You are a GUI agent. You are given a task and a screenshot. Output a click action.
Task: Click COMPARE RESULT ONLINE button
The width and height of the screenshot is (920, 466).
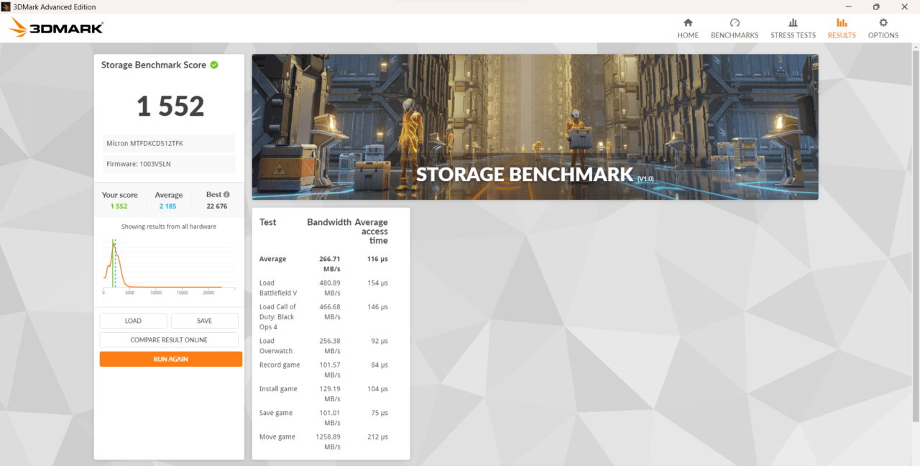pyautogui.click(x=169, y=340)
